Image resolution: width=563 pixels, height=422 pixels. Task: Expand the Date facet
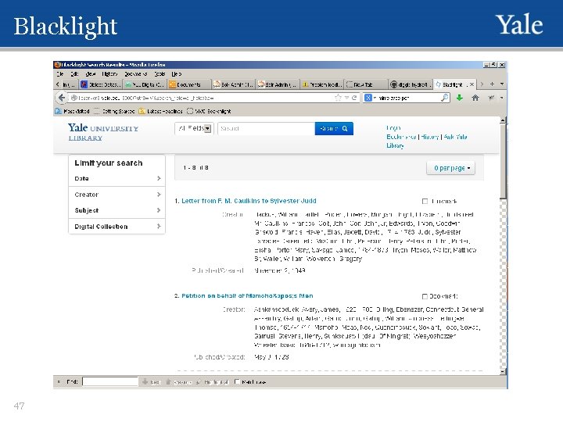[117, 178]
